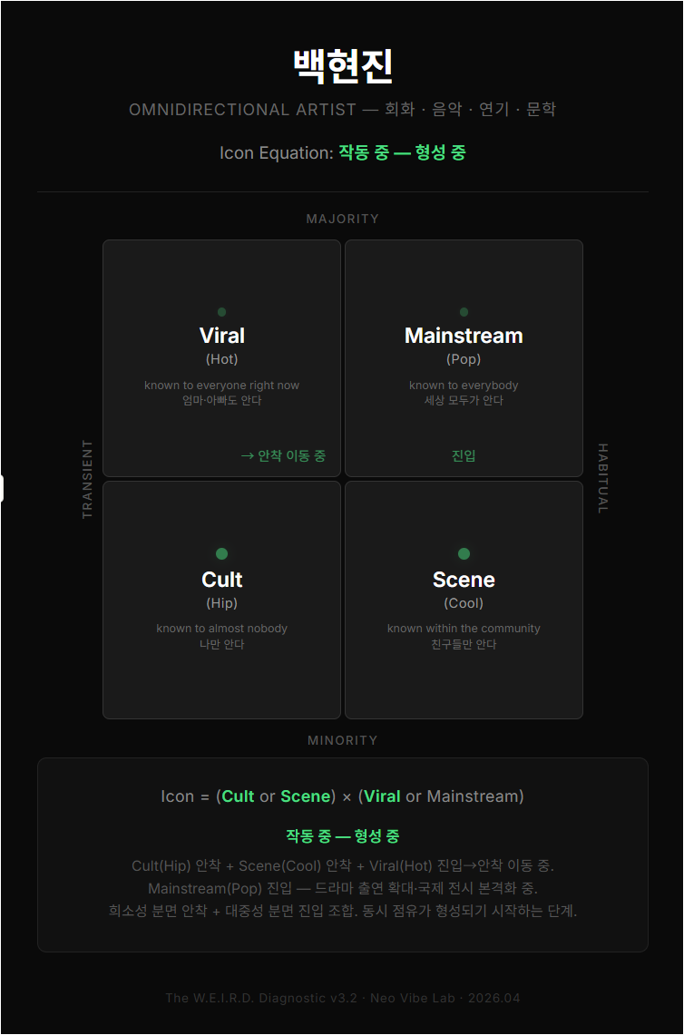The image size is (684, 1035).
Task: Select the Mainstream (Pop) quadrant heading
Action: [464, 336]
